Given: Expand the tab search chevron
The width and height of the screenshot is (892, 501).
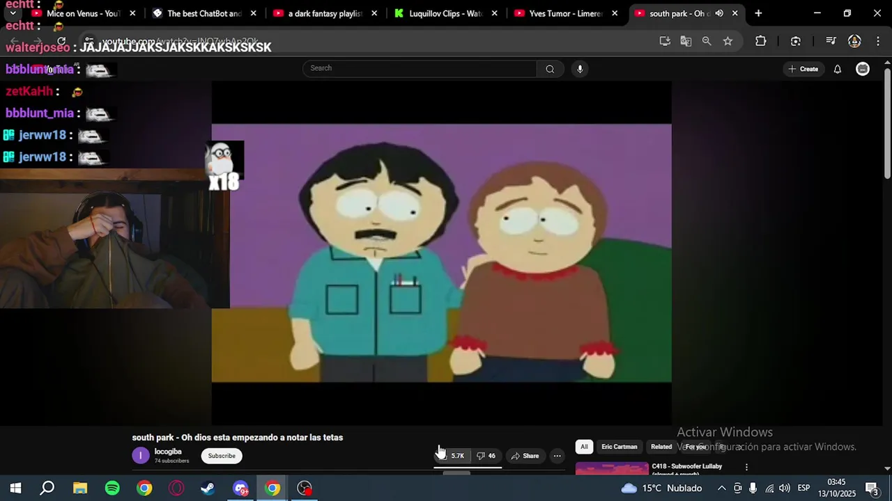Looking at the screenshot, I should [13, 13].
